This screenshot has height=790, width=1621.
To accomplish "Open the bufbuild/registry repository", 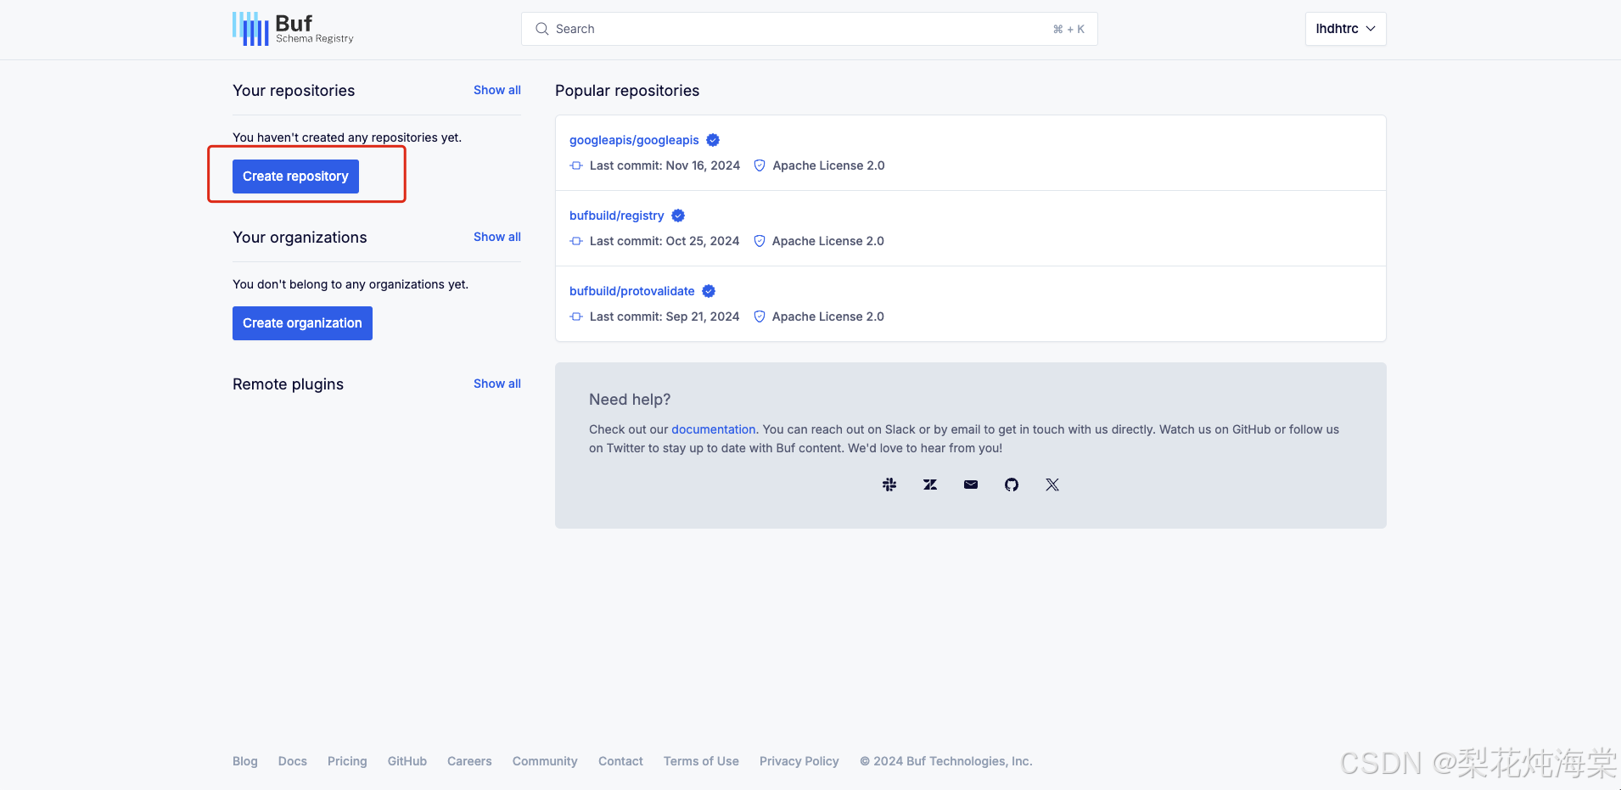I will pyautogui.click(x=617, y=216).
